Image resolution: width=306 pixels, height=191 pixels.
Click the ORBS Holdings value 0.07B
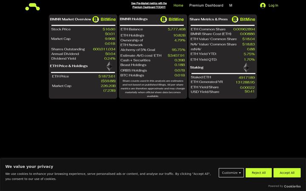coord(180,70)
